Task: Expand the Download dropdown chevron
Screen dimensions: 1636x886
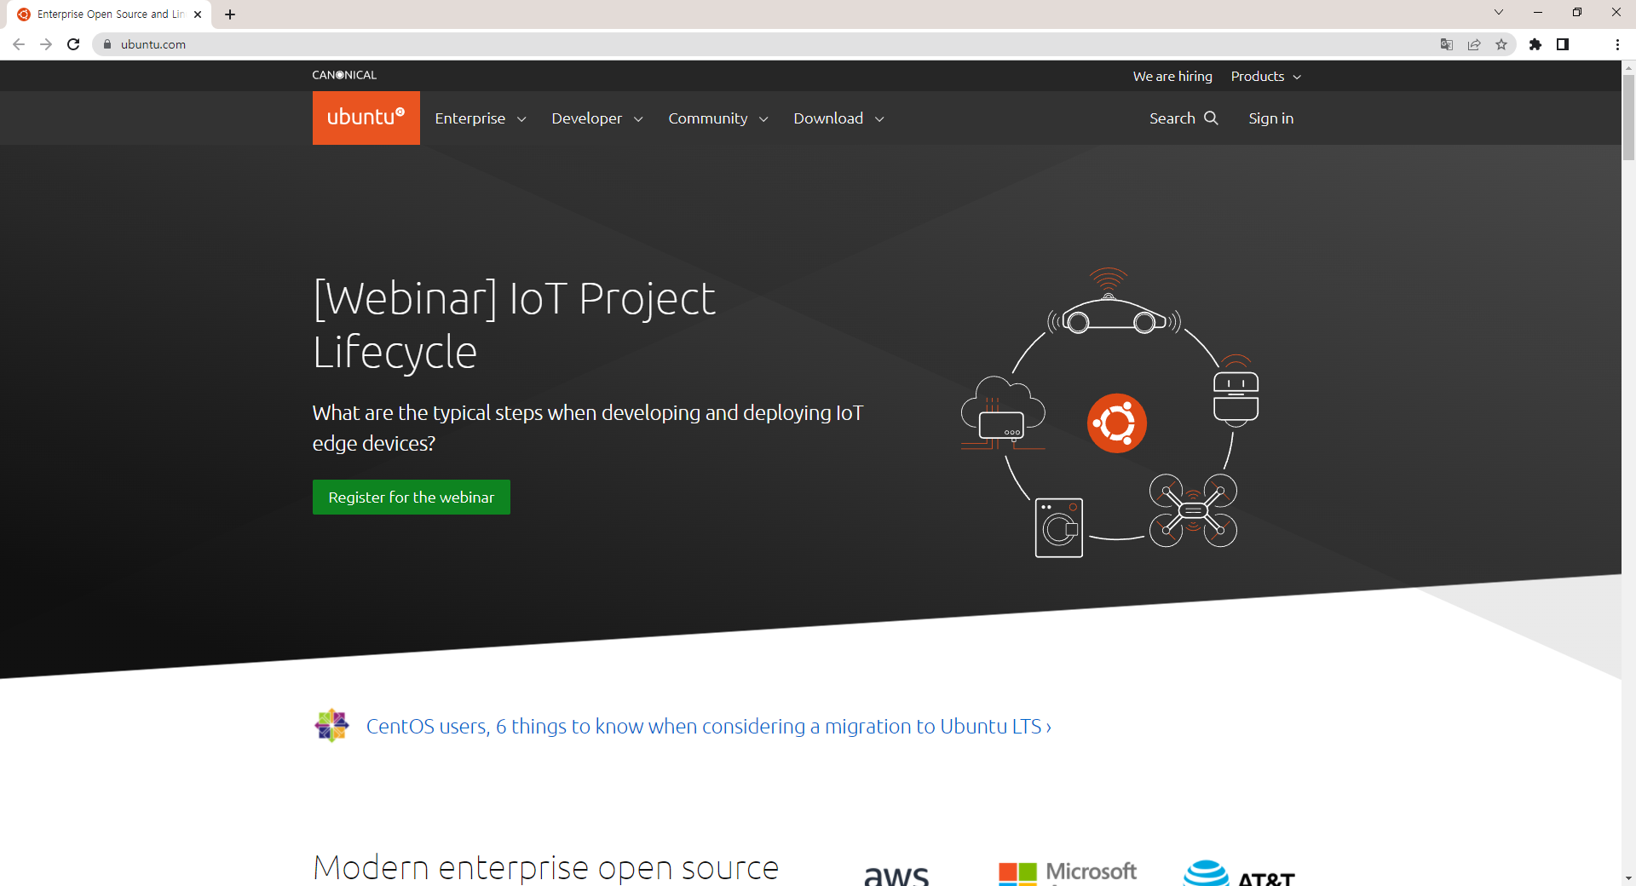Action: pos(879,119)
